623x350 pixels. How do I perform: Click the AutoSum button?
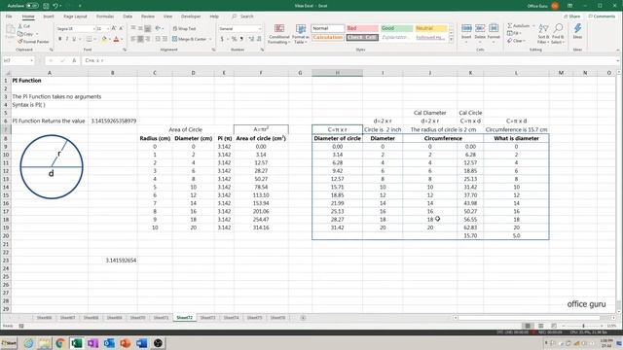(521, 26)
